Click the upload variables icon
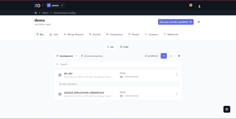This screenshot has height=119, width=236. point(171,56)
